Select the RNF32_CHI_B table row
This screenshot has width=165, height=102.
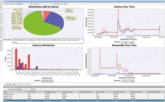point(84,96)
